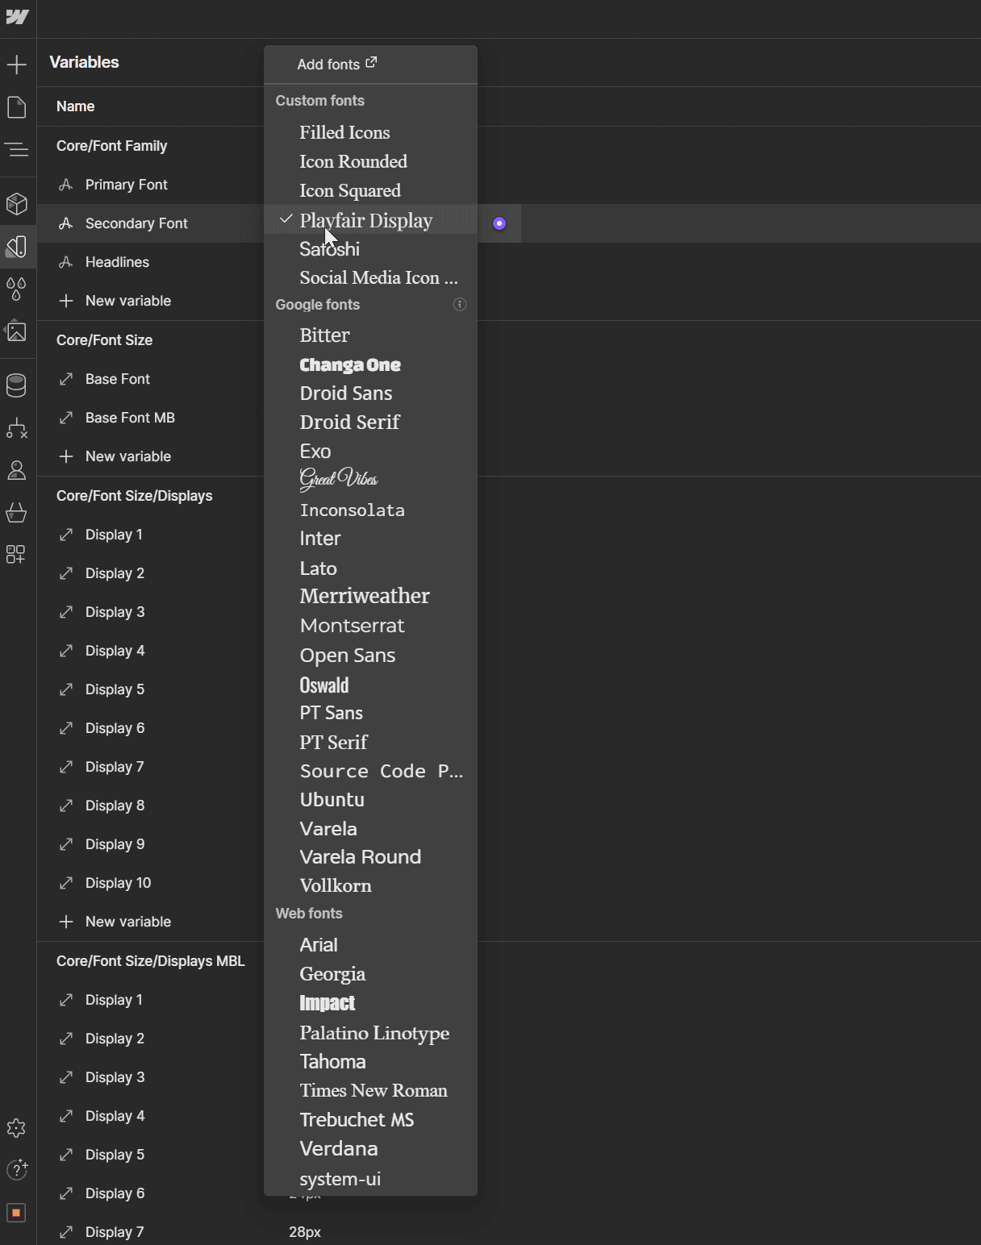Viewport: 981px width, 1245px height.
Task: Select Secondary Font variable row
Action: tap(150, 223)
